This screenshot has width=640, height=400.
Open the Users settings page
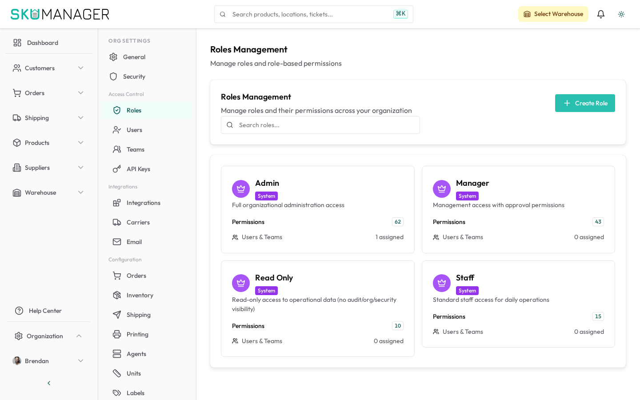(x=147, y=130)
